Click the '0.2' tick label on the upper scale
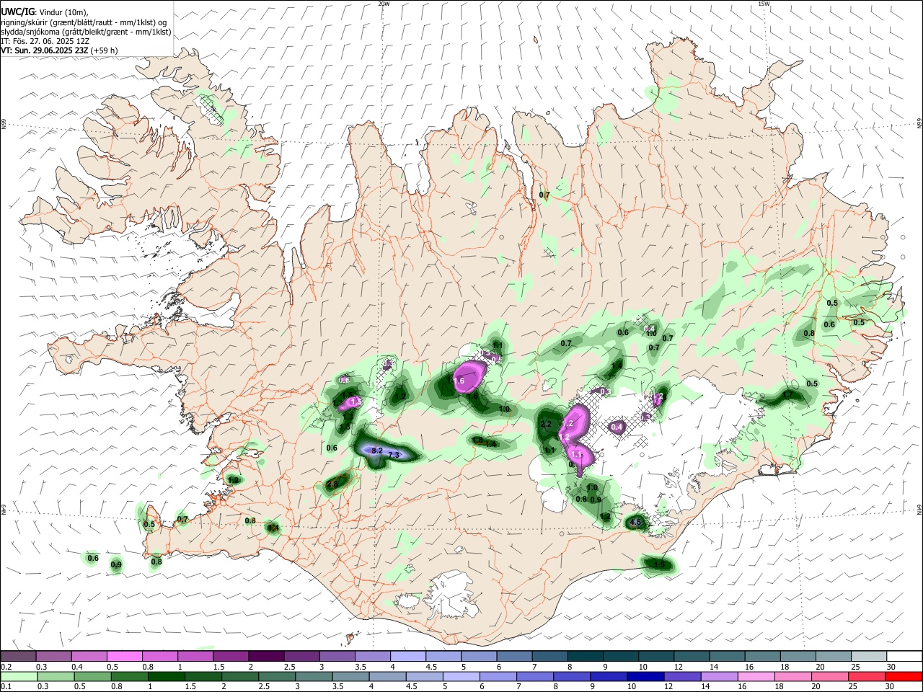The image size is (923, 692). tap(6, 667)
